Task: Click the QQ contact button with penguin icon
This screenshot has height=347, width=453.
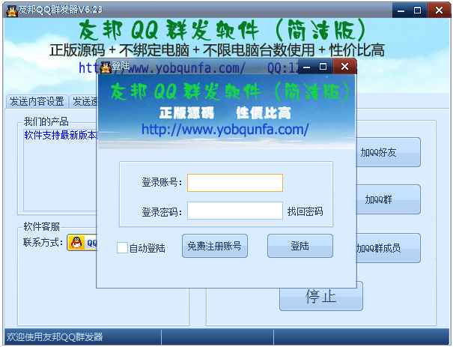Action: pos(82,242)
